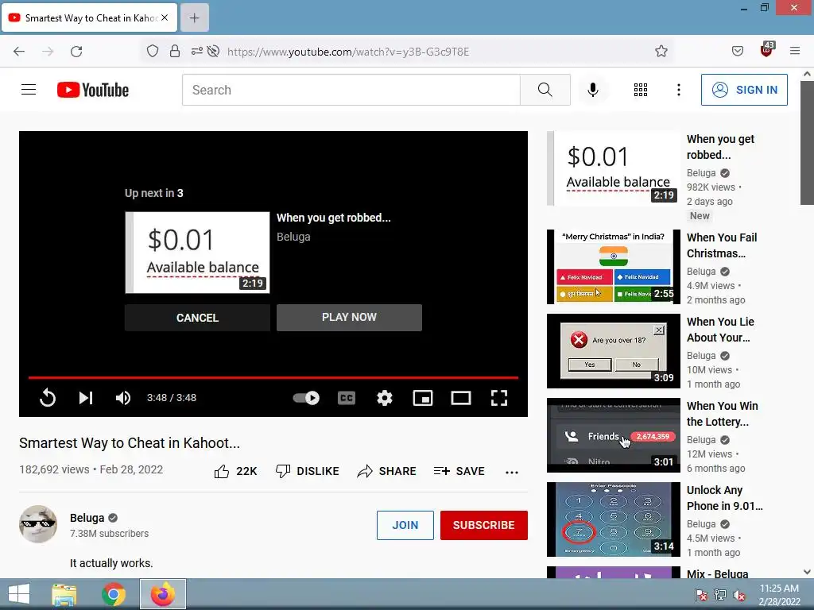
Task: Open the Action Center flag tray icon
Action: [701, 595]
